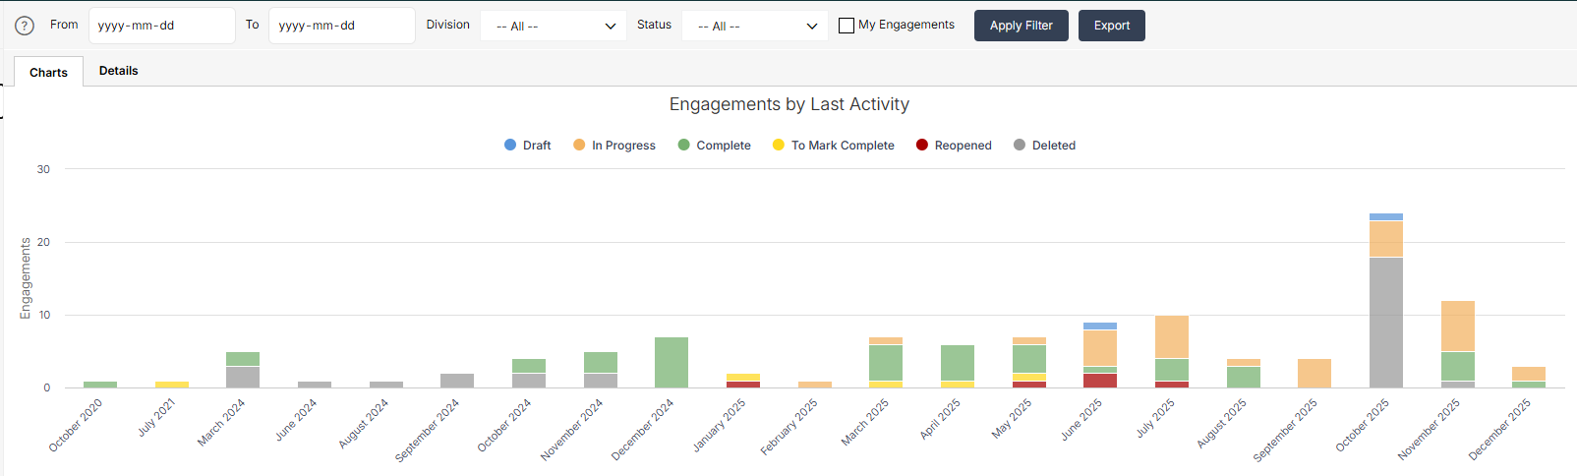The image size is (1577, 476).
Task: Click the Apply Filter button
Action: coord(1022,26)
